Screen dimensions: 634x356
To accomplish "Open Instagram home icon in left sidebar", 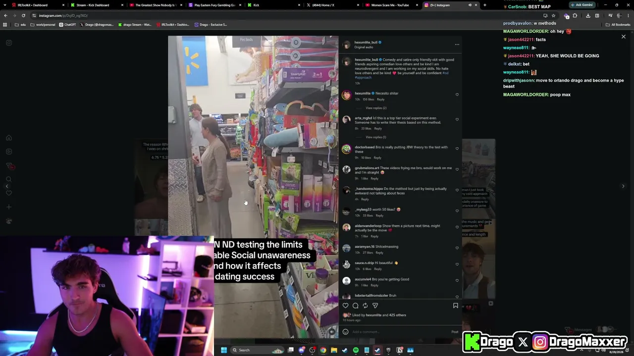I will (x=8, y=138).
